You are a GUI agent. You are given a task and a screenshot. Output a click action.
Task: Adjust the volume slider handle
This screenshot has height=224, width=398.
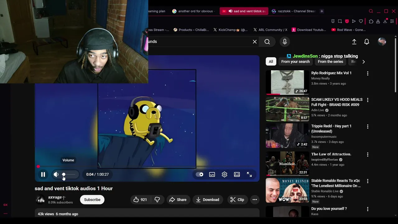coord(64,174)
